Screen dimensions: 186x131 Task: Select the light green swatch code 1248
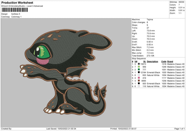(x=139, y=67)
